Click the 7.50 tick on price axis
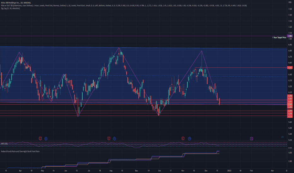This screenshot has height=173, width=294. [x=290, y=9]
